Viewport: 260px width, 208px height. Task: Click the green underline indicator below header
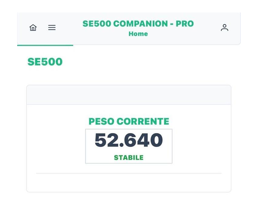coord(45,45)
